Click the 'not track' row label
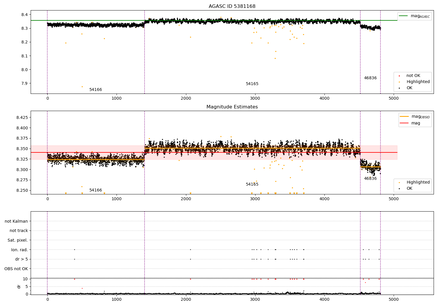Screen dimensions: 438x306 point(19,231)
